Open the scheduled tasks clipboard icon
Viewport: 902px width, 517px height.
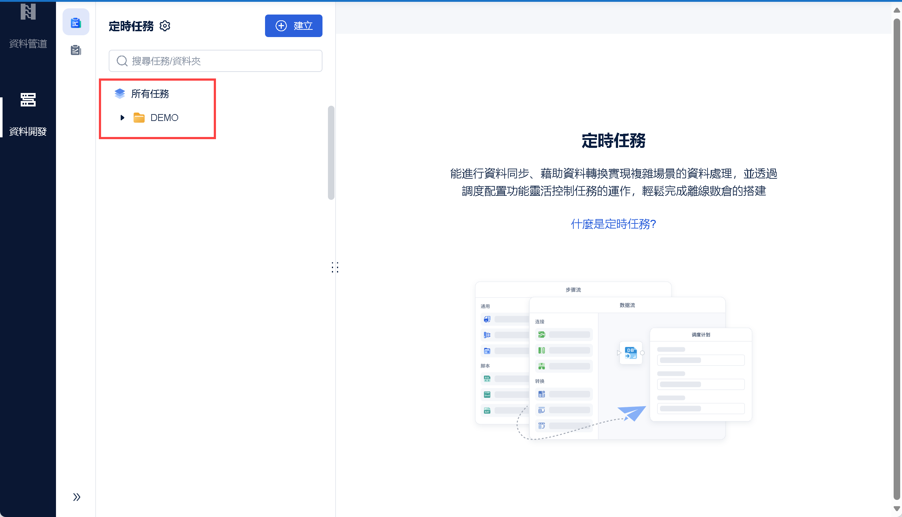point(76,23)
